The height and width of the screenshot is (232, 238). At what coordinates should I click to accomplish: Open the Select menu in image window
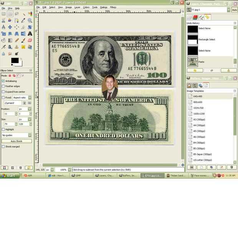[52, 7]
